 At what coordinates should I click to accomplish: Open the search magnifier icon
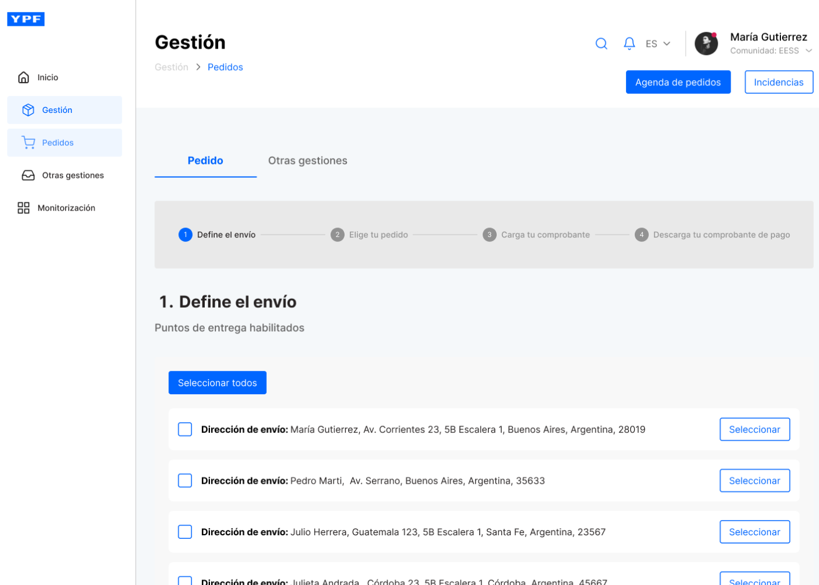[x=601, y=44]
